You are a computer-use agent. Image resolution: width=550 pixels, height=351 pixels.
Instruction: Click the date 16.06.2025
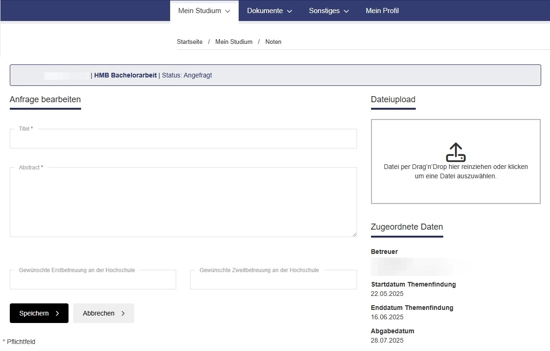point(387,317)
